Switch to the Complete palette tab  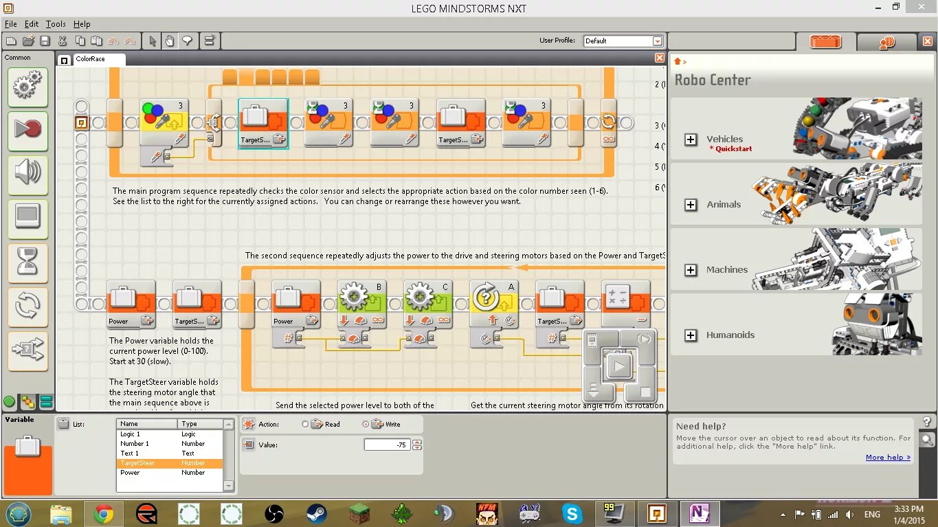pos(28,402)
